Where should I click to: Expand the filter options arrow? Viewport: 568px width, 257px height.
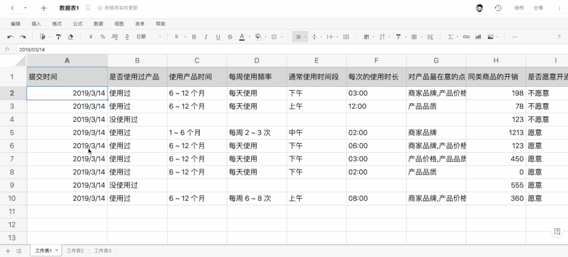[x=406, y=36]
